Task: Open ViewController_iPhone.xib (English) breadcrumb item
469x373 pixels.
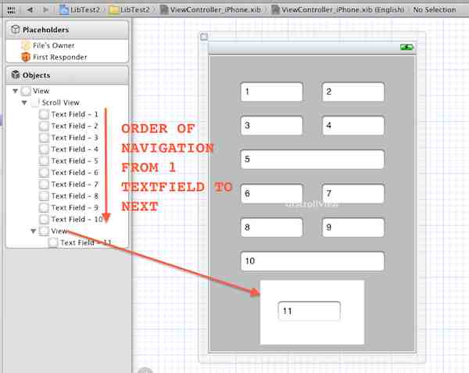Action: point(338,9)
